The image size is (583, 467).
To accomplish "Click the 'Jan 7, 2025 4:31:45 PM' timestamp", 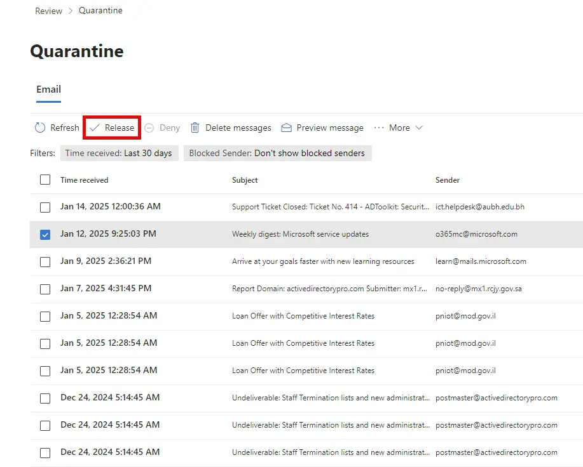I will pos(106,288).
